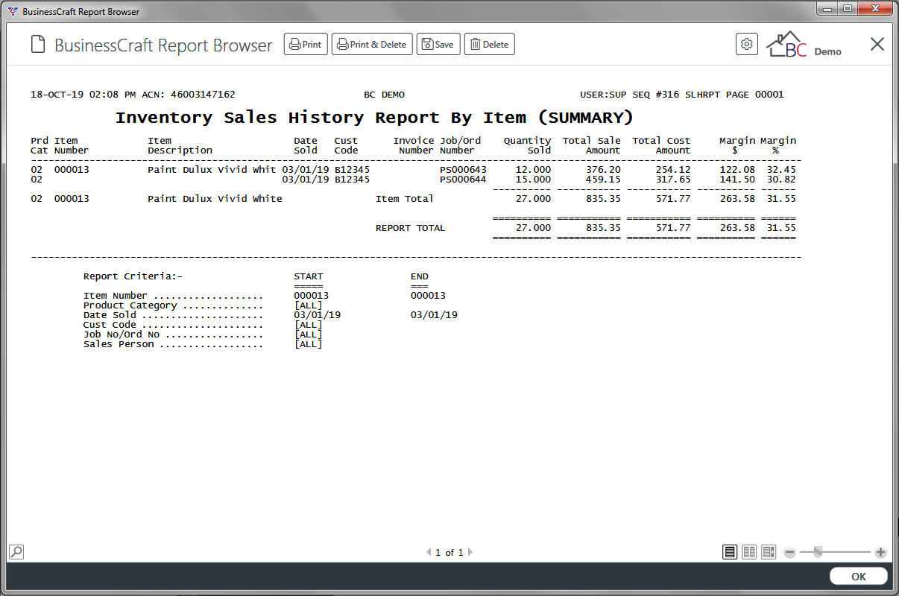Switch to two-page side-by-side view
The width and height of the screenshot is (899, 596).
point(749,552)
